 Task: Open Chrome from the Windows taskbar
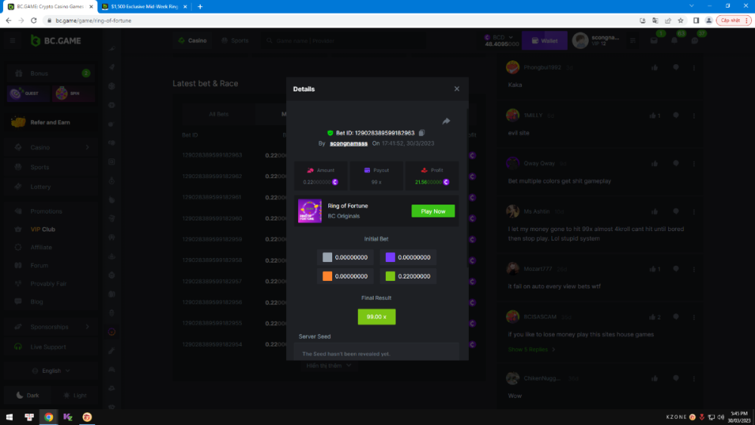tap(48, 417)
